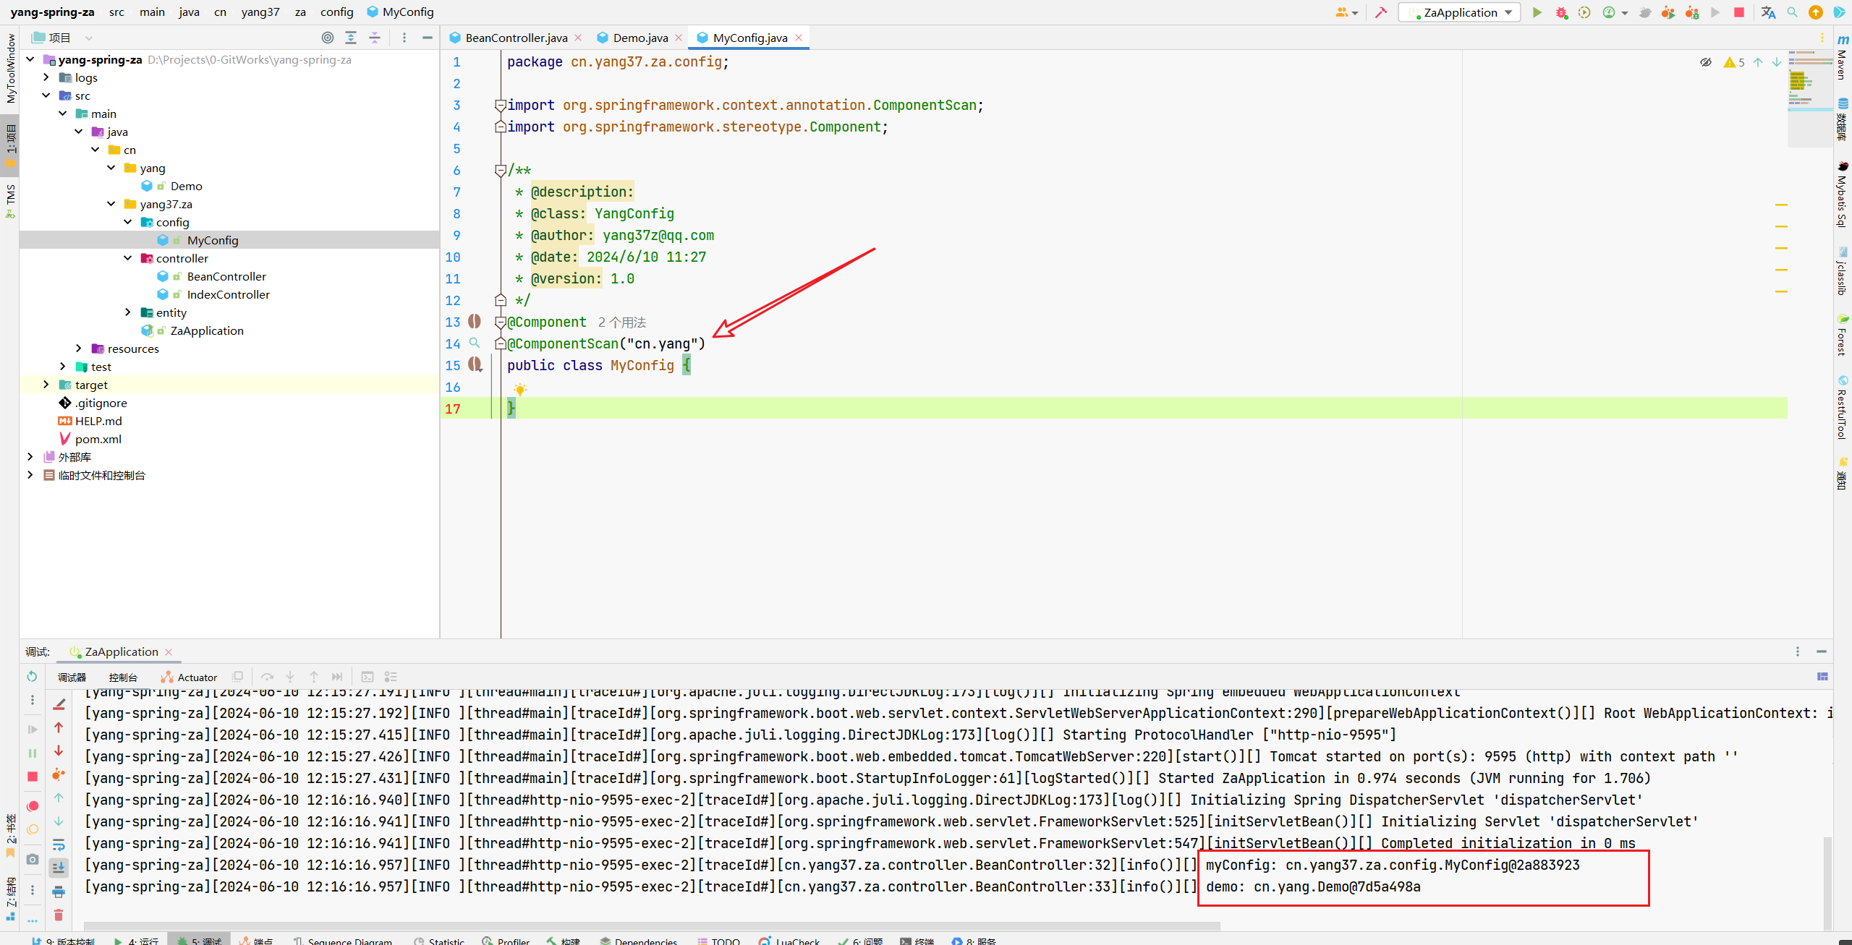Click the console horizontal scrollbar

click(652, 925)
